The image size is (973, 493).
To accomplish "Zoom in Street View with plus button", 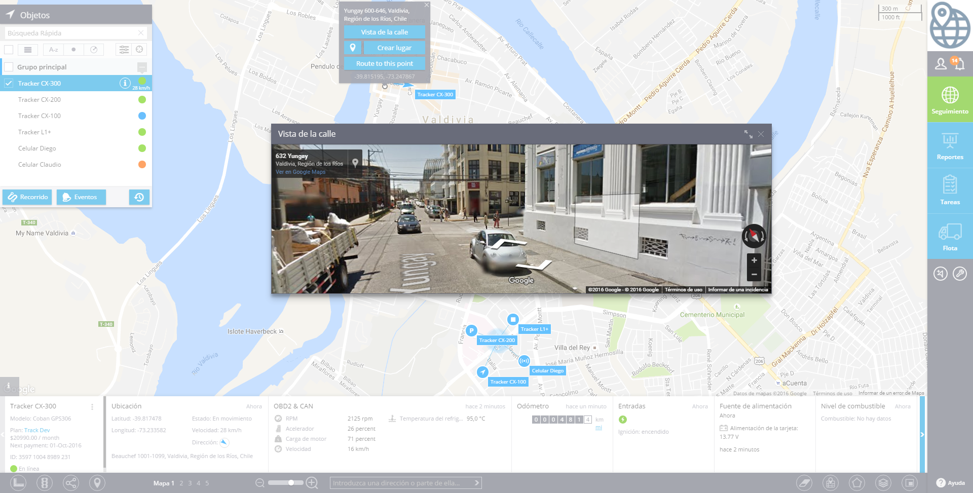I will tap(754, 260).
